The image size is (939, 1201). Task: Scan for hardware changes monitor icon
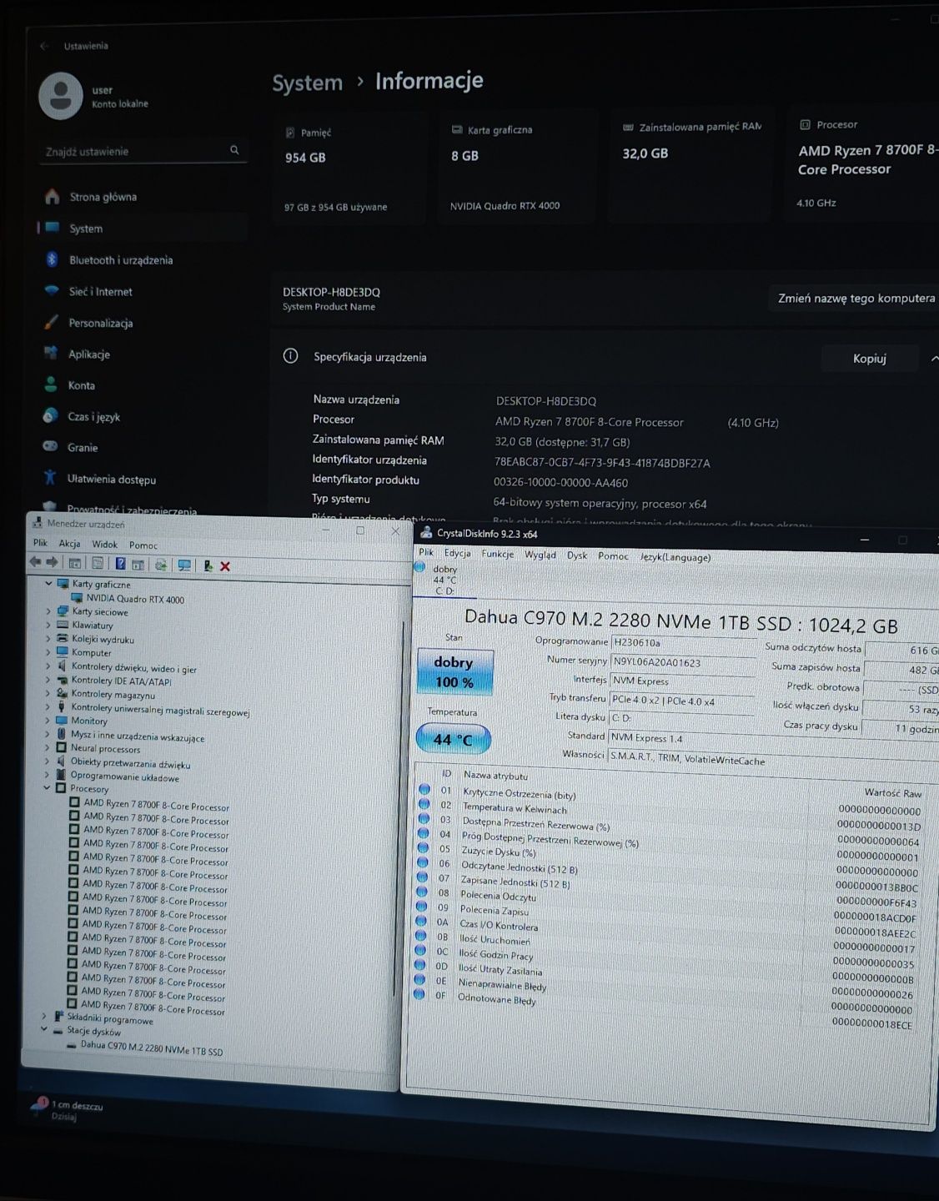click(x=184, y=565)
